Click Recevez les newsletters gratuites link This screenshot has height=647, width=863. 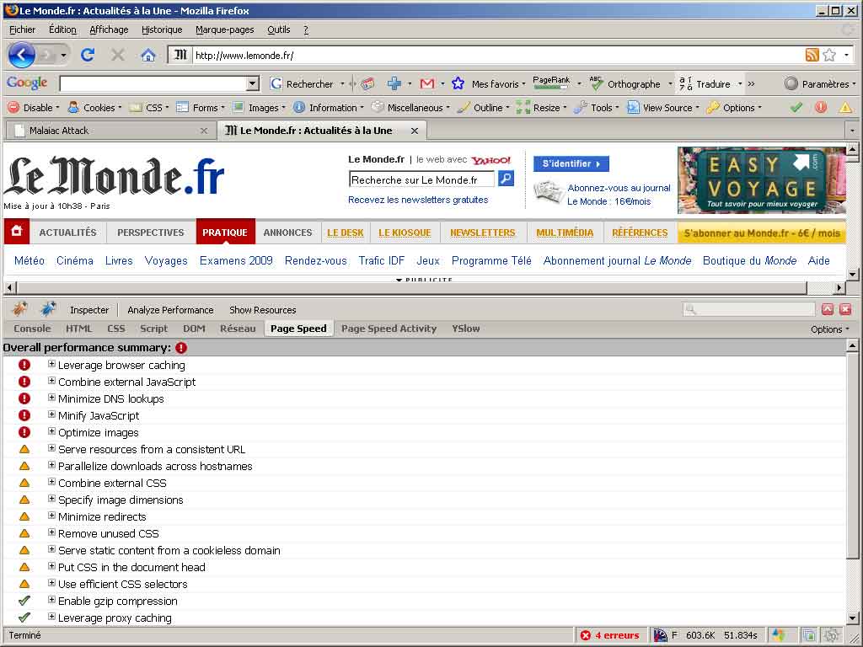point(418,200)
